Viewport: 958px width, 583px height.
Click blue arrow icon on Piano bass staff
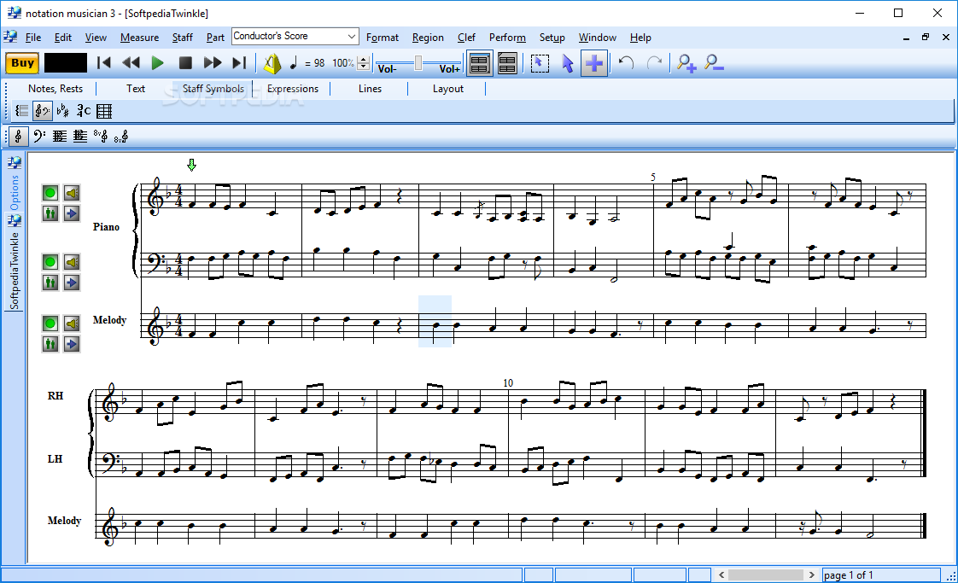pos(72,283)
